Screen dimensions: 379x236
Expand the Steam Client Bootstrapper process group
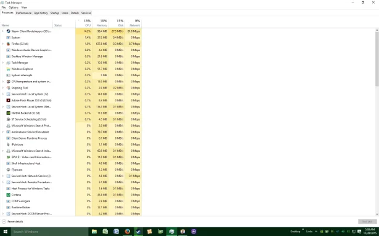pyautogui.click(x=3, y=31)
